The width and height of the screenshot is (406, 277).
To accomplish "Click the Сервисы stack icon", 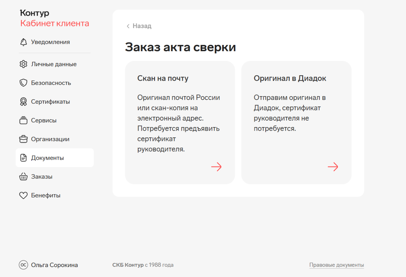I will (x=23, y=120).
